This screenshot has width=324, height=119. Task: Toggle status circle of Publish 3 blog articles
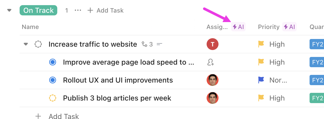[x=53, y=98]
